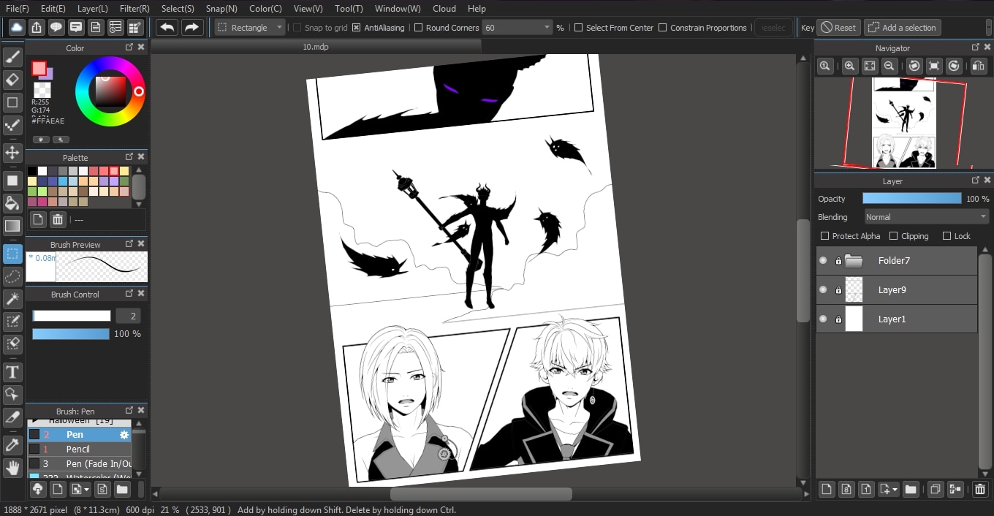Click the canvas horizontal scrollbar
Image resolution: width=994 pixels, height=516 pixels.
click(x=481, y=494)
